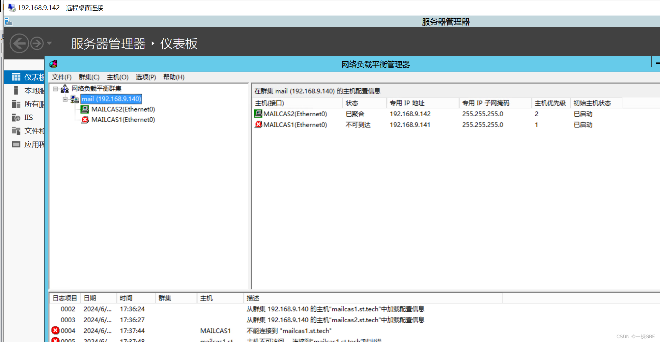Sort by 主机(接口) column header
The image size is (660, 342).
(297, 103)
